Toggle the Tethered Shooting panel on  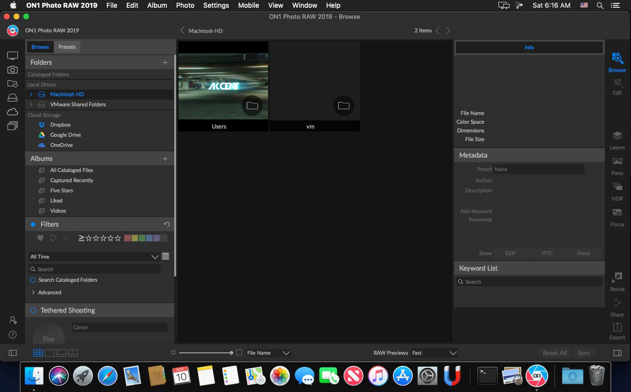point(33,310)
